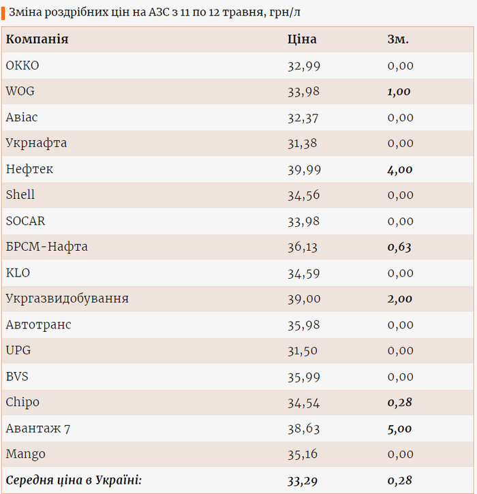Click the average price value 33,29
This screenshot has width=477, height=494.
point(303,480)
